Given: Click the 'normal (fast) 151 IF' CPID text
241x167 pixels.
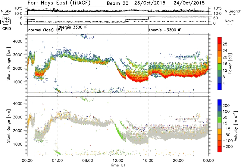Looking at the screenshot, I should click(x=48, y=30).
